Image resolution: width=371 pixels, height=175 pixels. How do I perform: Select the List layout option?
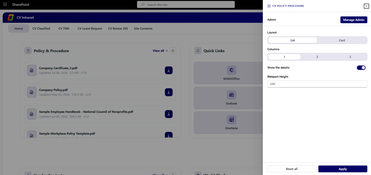click(x=292, y=40)
